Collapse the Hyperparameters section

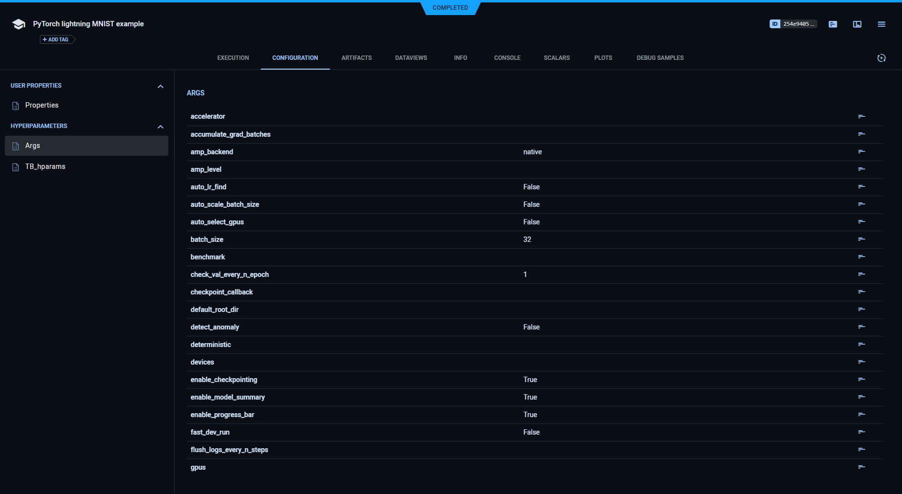click(160, 127)
